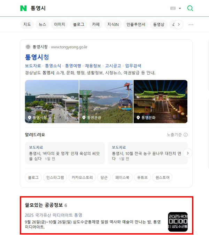
Task: Open the 통영관광 cable car thumbnail
Action: pyautogui.click(x=106, y=101)
